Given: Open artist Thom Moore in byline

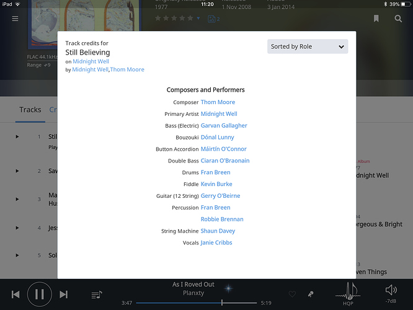Looking at the screenshot, I should tap(127, 69).
